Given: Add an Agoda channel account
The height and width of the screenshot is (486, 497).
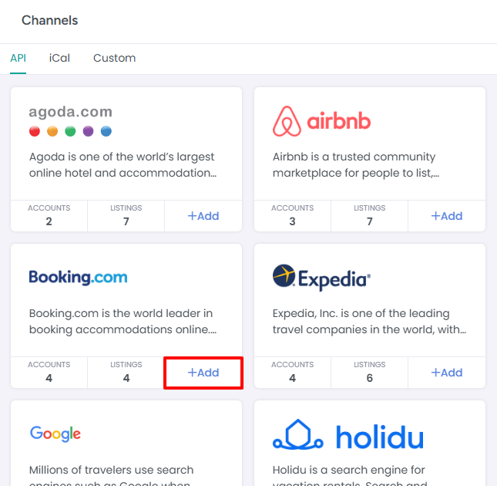Looking at the screenshot, I should [x=203, y=216].
